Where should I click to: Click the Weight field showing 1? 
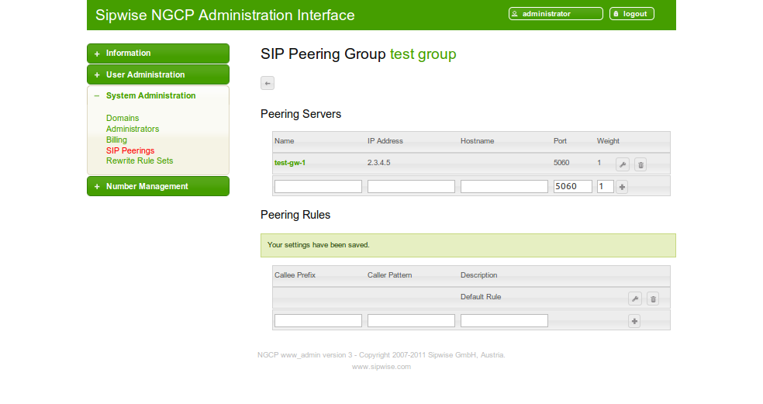pos(606,186)
